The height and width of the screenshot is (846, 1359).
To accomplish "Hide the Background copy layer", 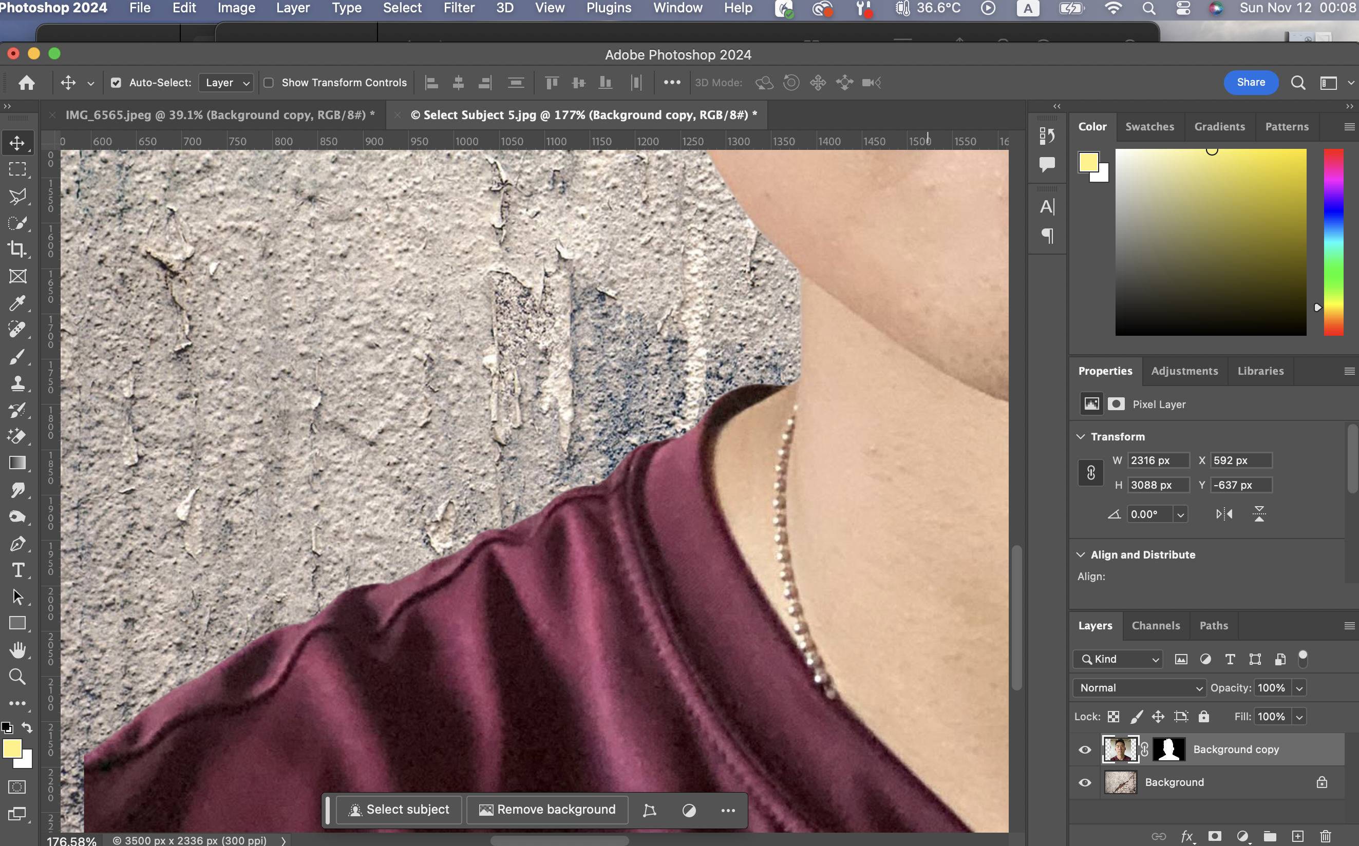I will click(x=1085, y=750).
